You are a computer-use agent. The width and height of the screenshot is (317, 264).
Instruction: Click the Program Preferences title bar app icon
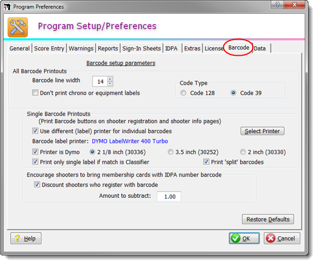[7, 7]
